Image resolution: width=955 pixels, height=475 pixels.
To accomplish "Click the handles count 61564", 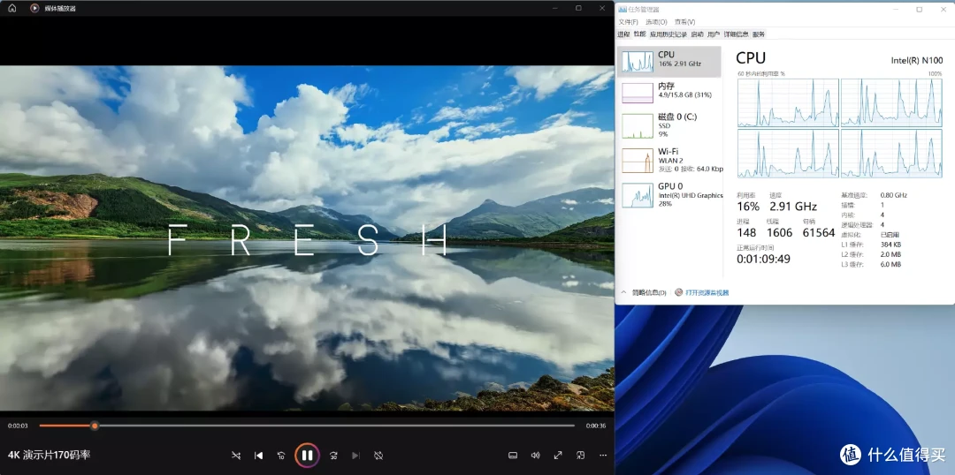I will tap(819, 232).
